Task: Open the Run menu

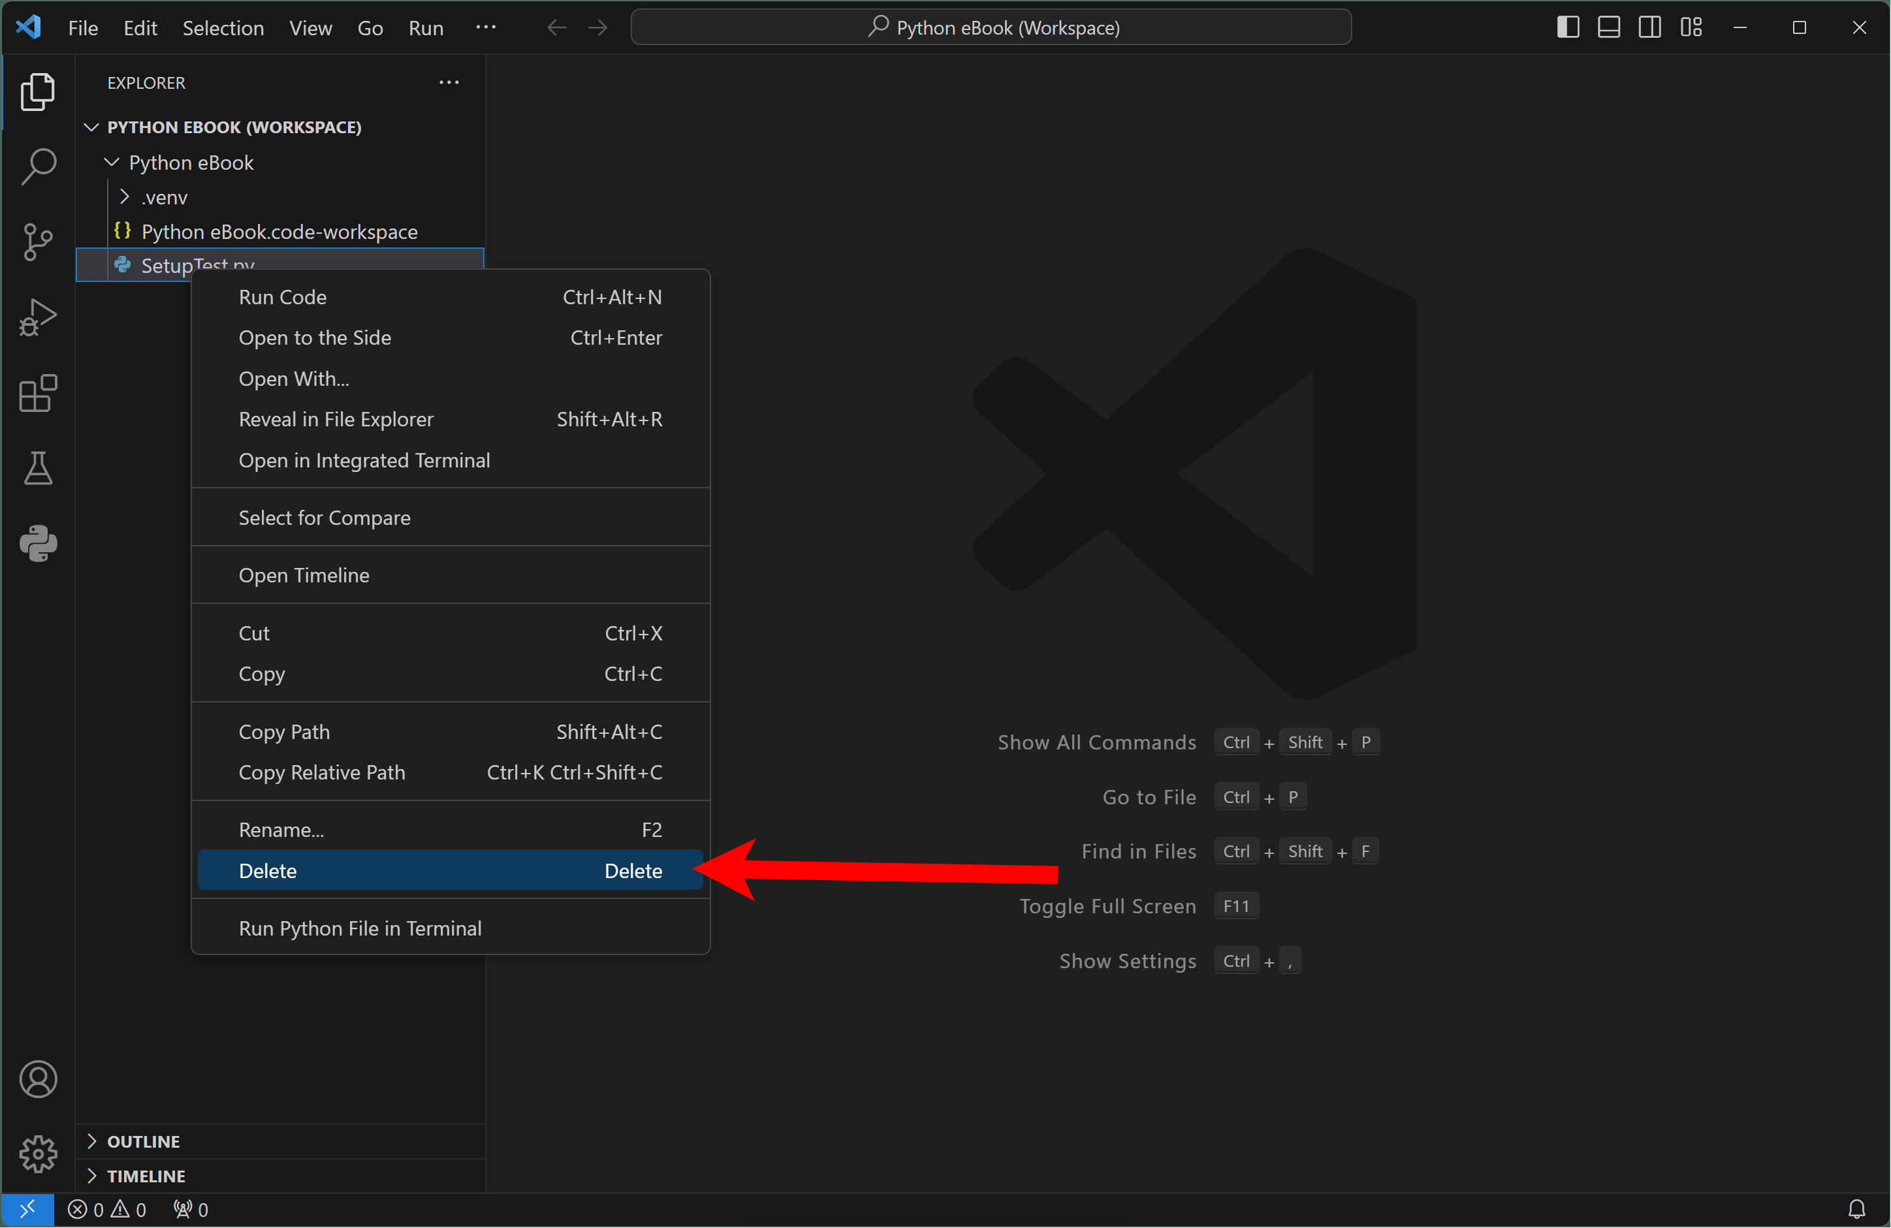Action: (x=426, y=28)
